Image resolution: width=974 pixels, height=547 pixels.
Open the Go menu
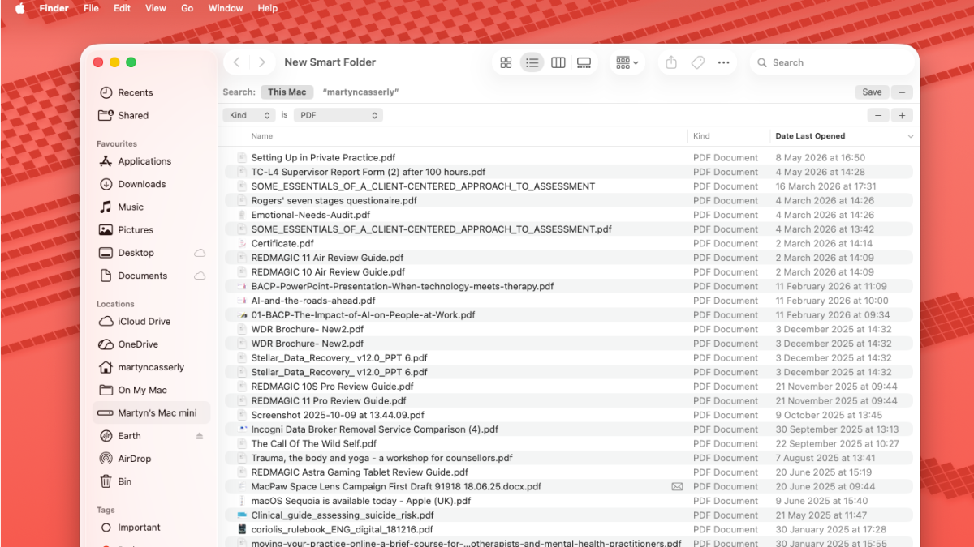(x=187, y=8)
